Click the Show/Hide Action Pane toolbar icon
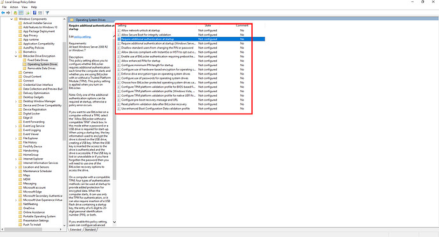The height and width of the screenshot is (237, 439). point(40,13)
